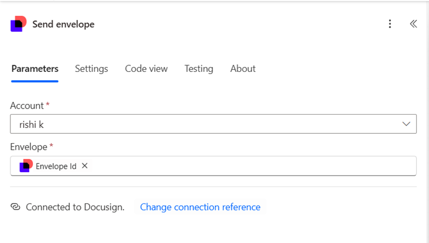Click Change connection reference link
This screenshot has height=243, width=429.
[x=200, y=207]
